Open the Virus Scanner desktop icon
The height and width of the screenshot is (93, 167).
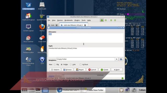coord(28,39)
